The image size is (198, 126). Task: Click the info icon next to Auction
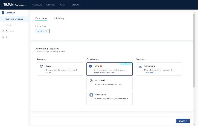click(46, 31)
